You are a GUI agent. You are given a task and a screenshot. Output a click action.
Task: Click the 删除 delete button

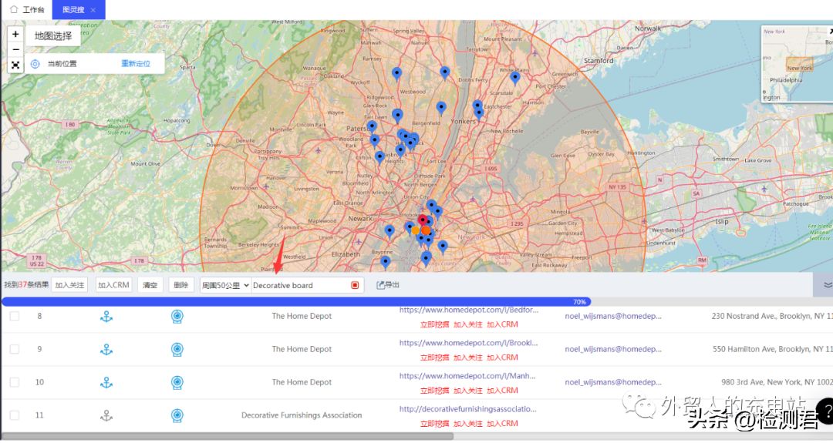(181, 285)
